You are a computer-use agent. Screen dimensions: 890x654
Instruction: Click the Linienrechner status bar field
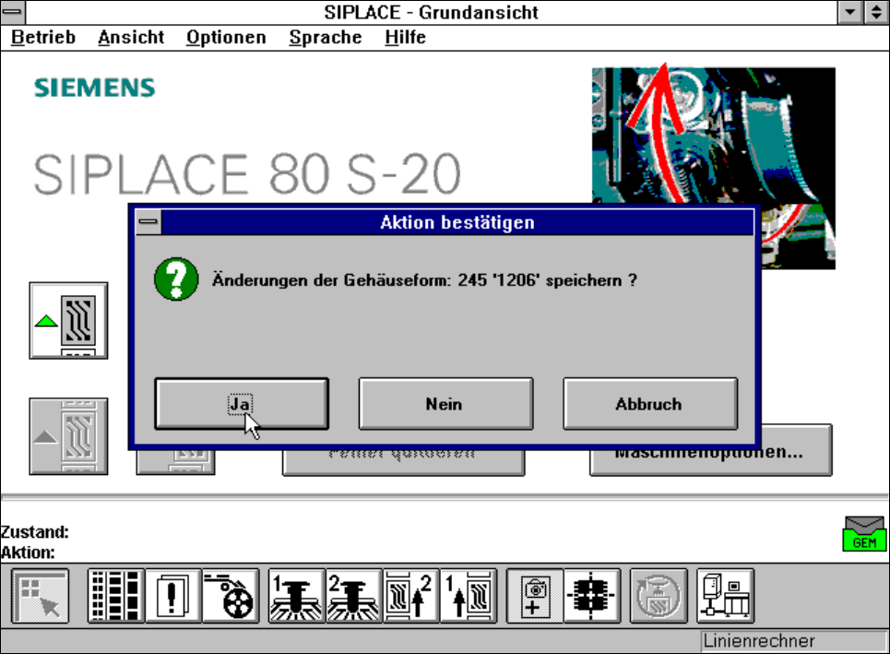793,641
